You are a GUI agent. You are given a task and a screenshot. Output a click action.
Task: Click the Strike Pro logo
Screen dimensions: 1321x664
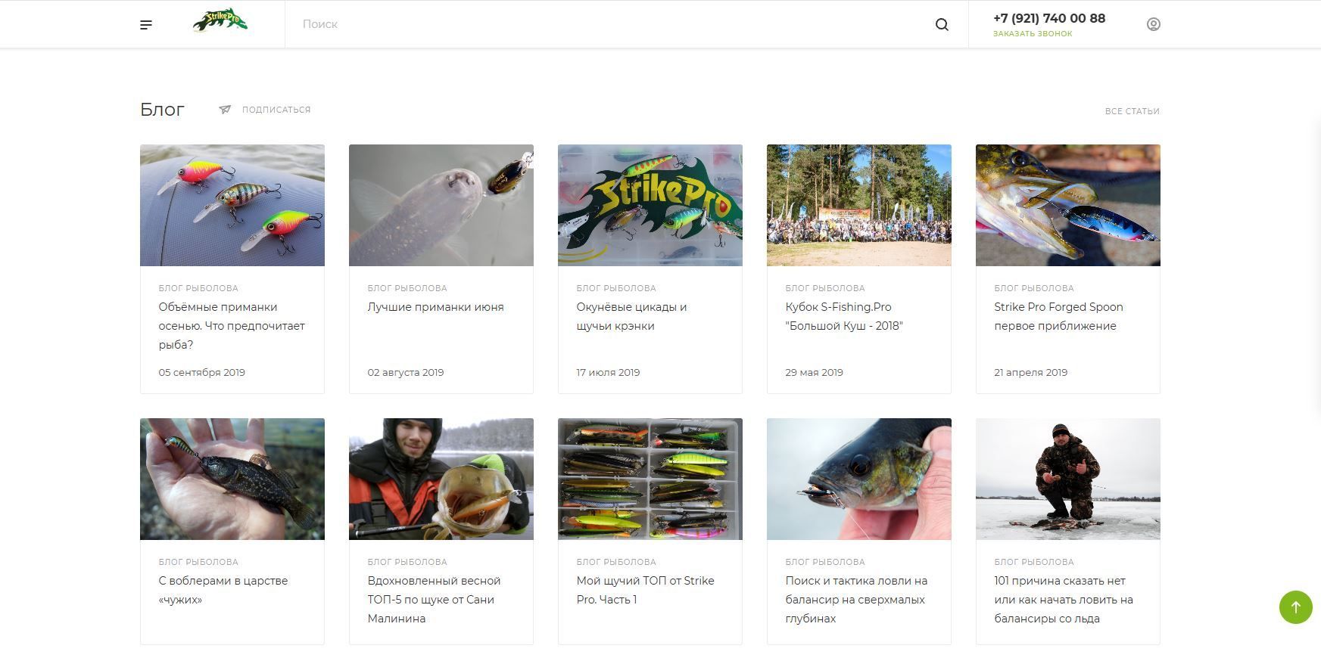click(220, 21)
